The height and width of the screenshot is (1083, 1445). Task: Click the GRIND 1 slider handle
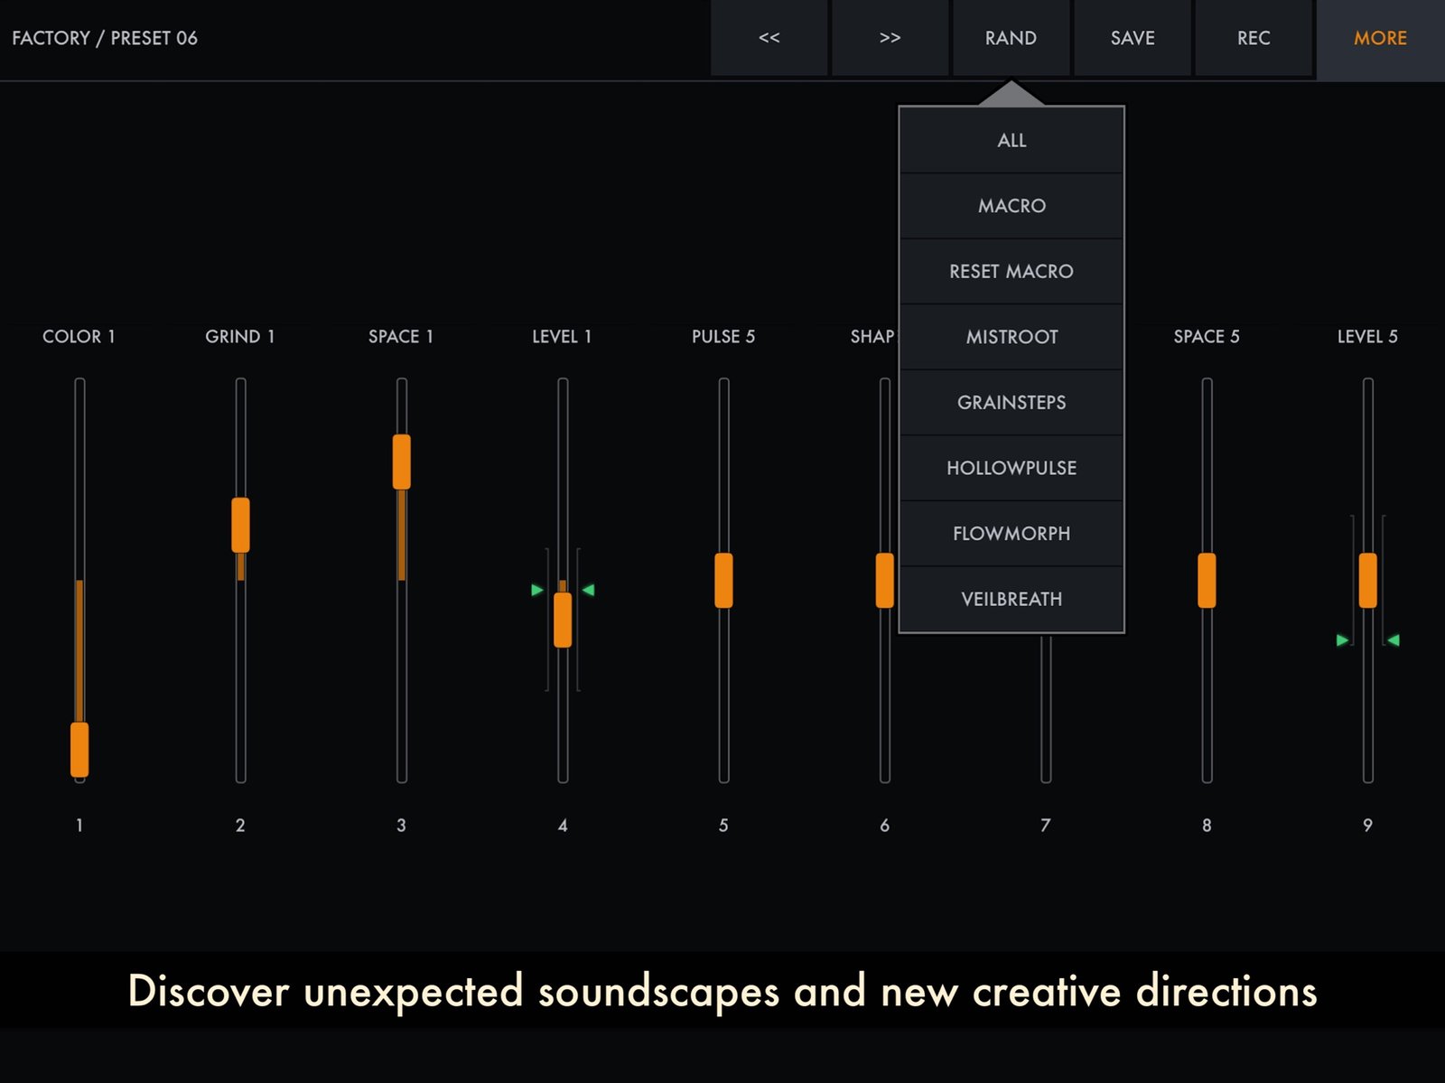pyautogui.click(x=240, y=525)
